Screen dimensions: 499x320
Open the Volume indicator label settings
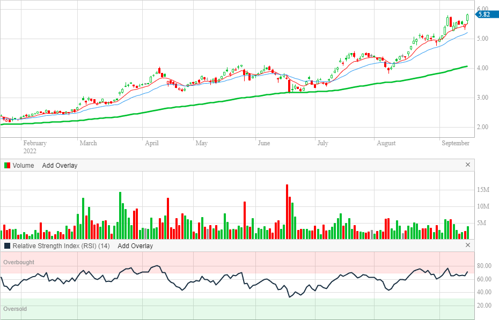(24, 165)
